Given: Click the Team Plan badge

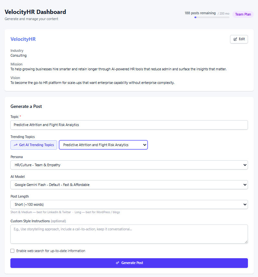Looking at the screenshot, I should pyautogui.click(x=243, y=14).
